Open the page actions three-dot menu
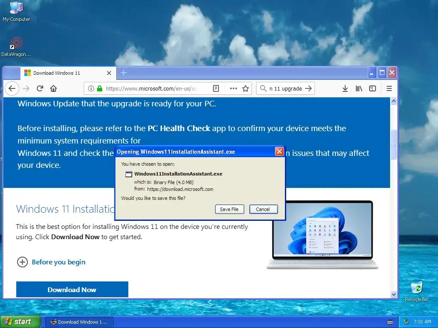Image resolution: width=438 pixels, height=328 pixels. click(233, 88)
